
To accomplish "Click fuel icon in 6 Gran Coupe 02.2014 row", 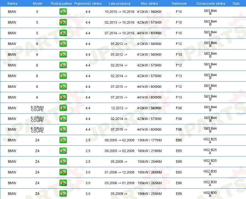I will [63, 118].
